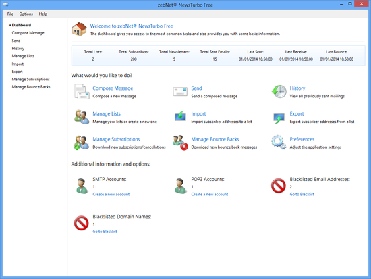
Task: Maximize the NewsTurbo window
Action: (x=350, y=4)
